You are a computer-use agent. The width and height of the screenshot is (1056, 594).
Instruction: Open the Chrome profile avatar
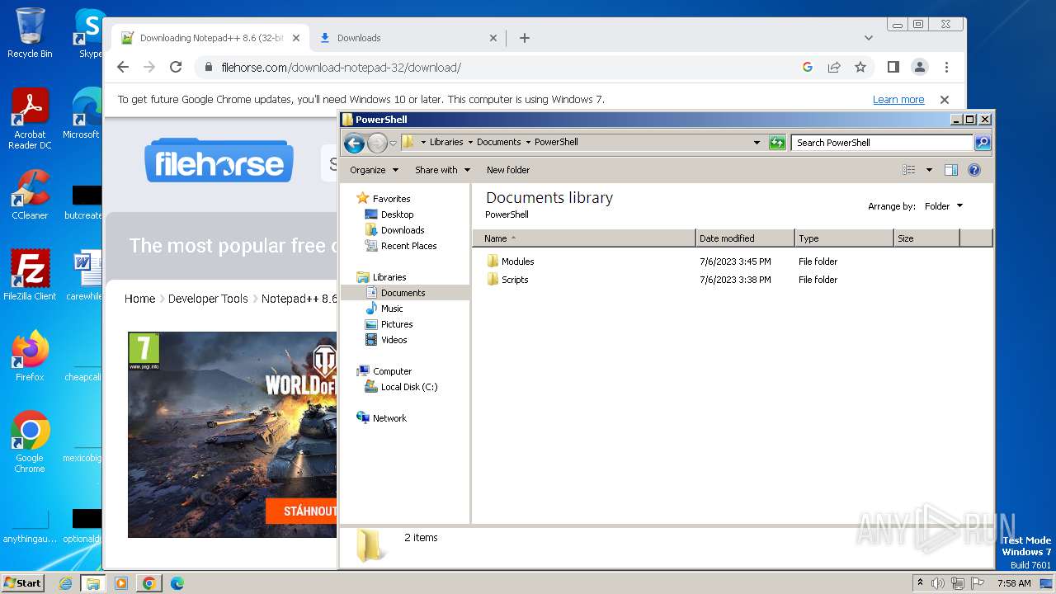(919, 67)
